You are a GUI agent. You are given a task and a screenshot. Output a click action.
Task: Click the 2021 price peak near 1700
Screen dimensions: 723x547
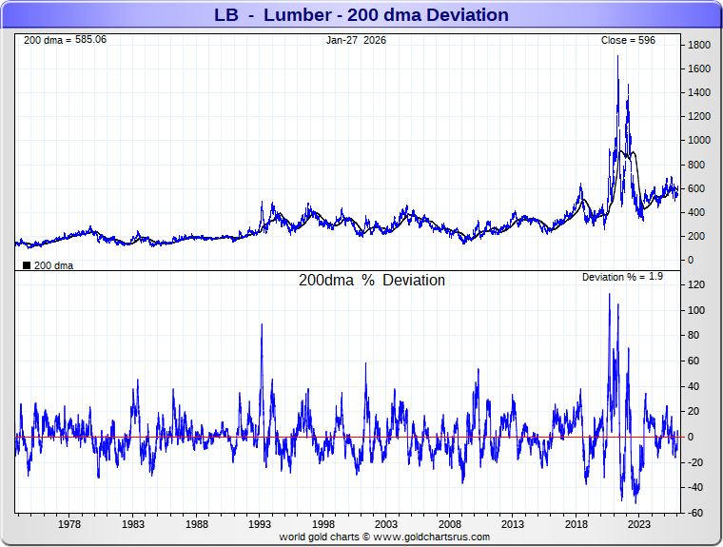pyautogui.click(x=617, y=57)
